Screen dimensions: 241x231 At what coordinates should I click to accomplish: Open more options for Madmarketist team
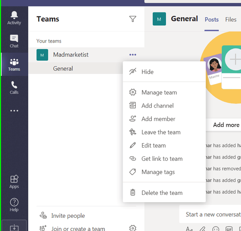[x=133, y=55]
